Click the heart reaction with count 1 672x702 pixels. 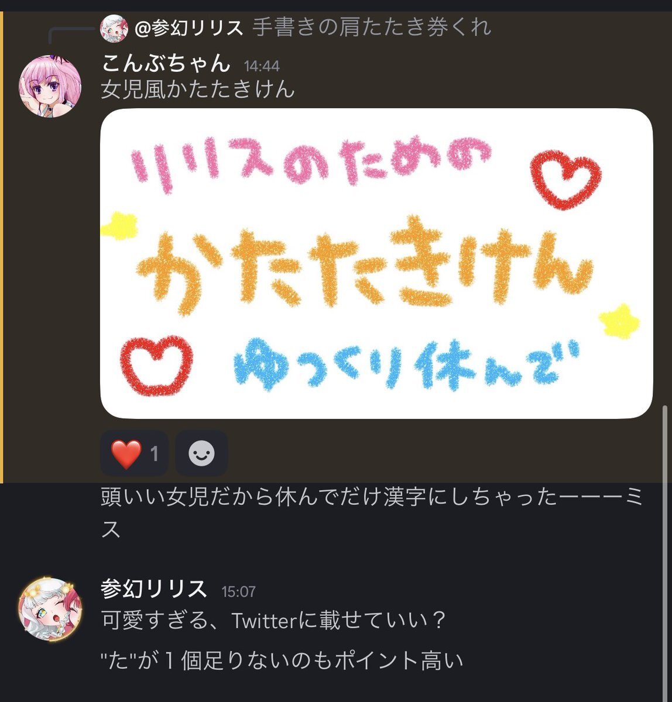(x=134, y=453)
